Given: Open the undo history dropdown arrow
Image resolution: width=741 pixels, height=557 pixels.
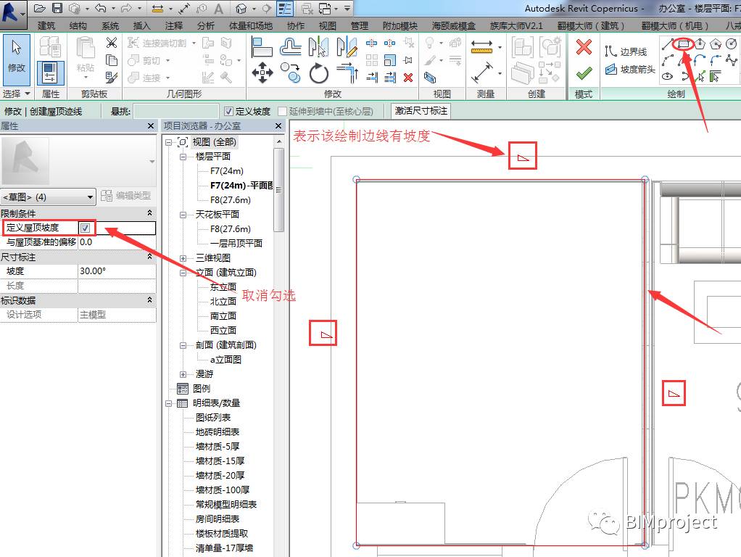Looking at the screenshot, I should click(113, 9).
